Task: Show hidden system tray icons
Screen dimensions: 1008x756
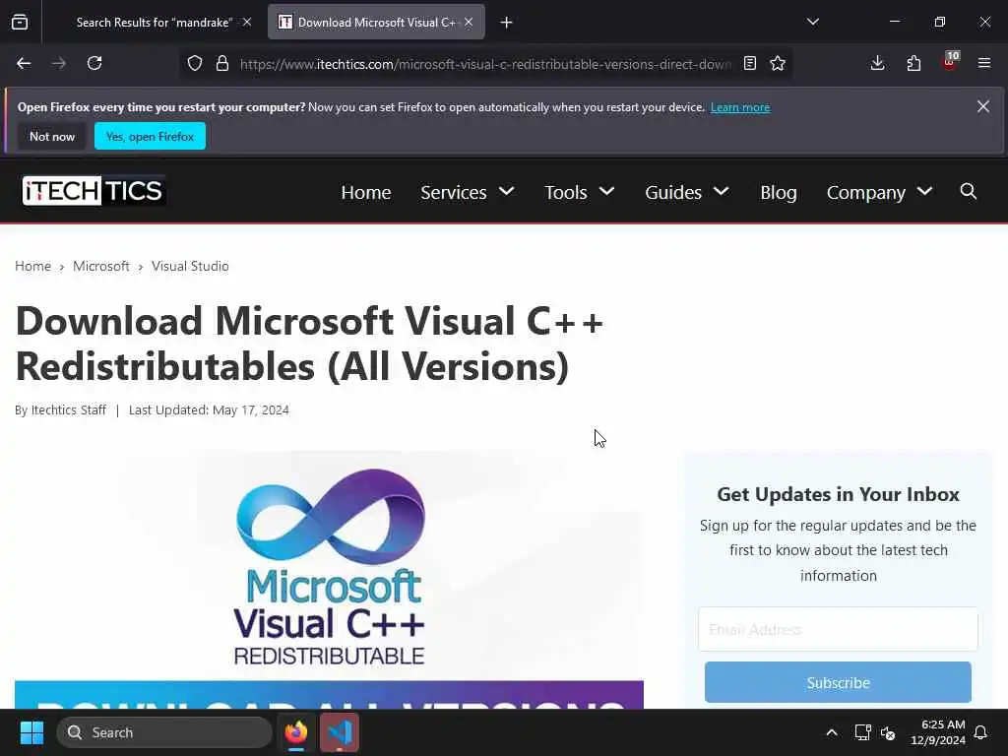Action: pyautogui.click(x=831, y=732)
